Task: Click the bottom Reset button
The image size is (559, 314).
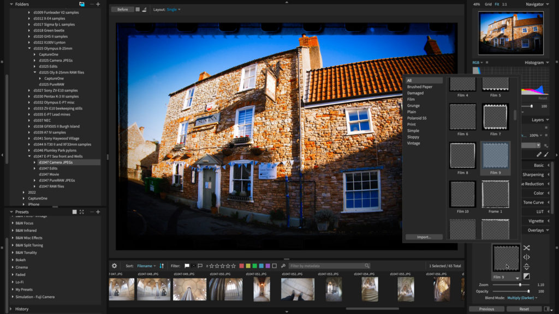Action: coord(524,309)
